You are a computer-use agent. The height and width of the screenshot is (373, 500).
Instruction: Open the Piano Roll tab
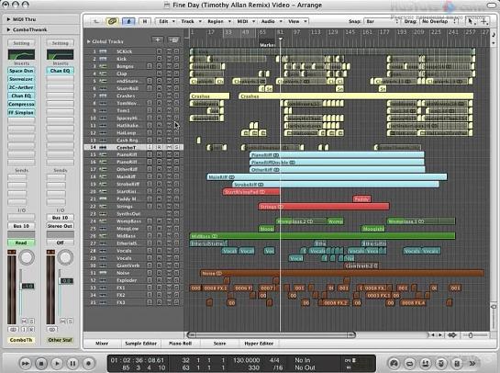tap(180, 344)
